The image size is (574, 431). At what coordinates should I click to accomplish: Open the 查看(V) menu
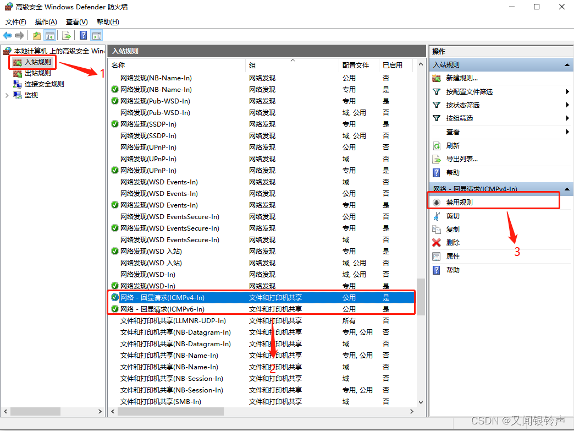(76, 22)
